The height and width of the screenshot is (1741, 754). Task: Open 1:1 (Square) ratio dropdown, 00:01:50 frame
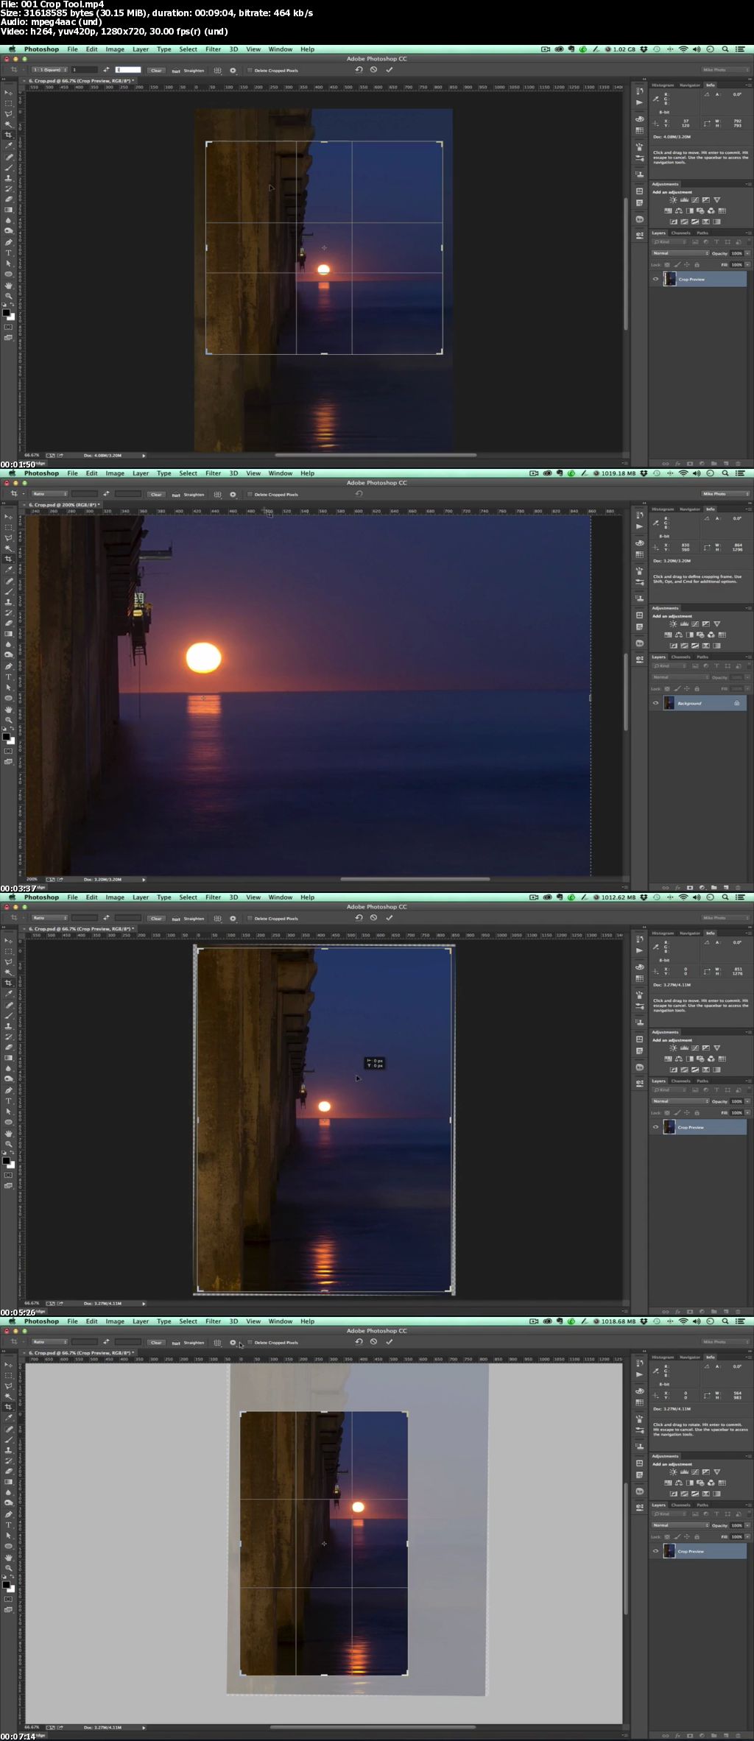(49, 70)
